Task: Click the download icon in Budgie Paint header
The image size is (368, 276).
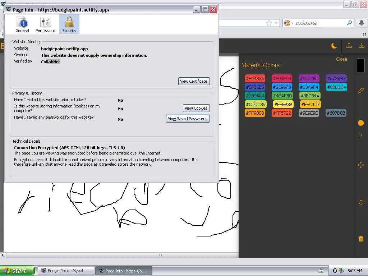Action: 362,46
